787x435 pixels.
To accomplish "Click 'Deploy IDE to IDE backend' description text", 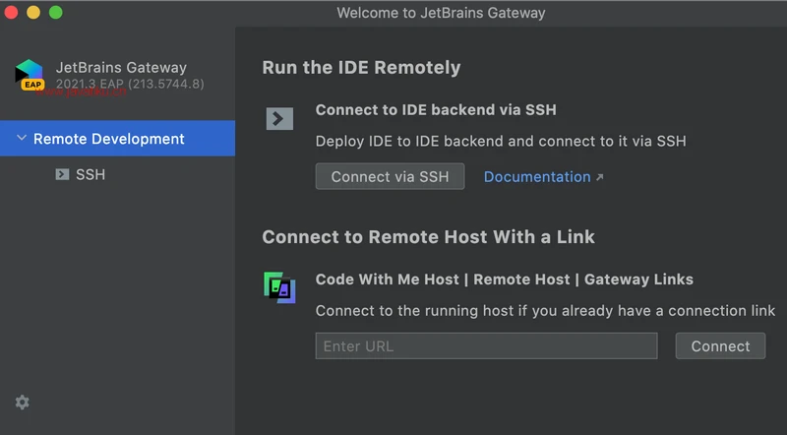I will tap(501, 141).
